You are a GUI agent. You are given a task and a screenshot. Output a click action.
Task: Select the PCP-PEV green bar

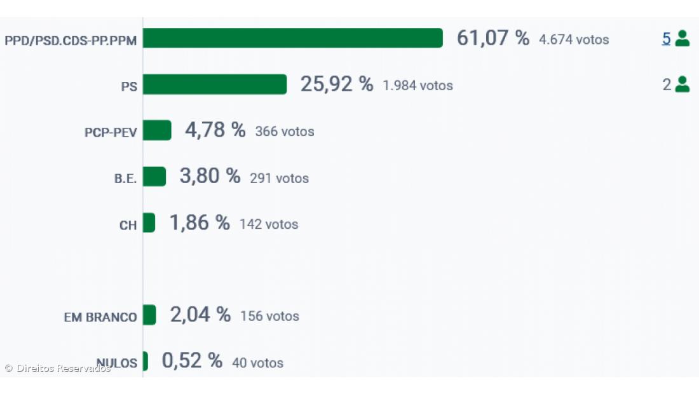[x=157, y=130]
